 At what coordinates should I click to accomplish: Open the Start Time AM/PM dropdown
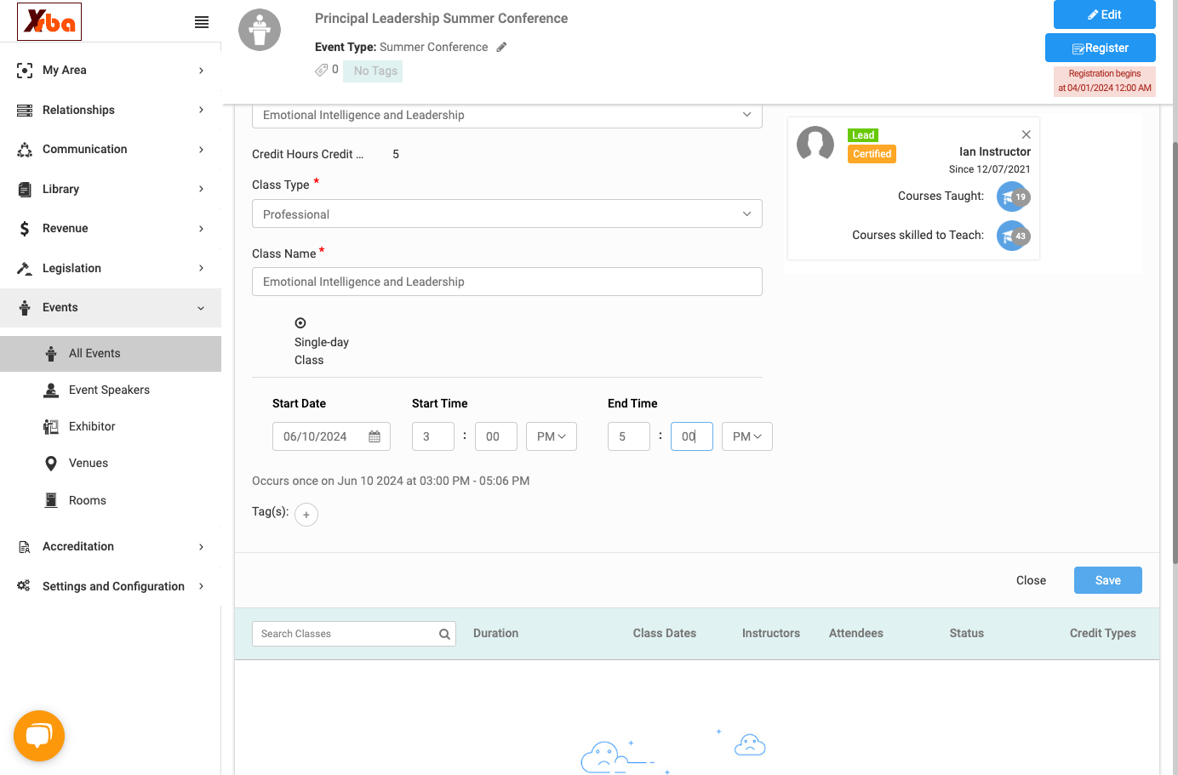pyautogui.click(x=552, y=436)
